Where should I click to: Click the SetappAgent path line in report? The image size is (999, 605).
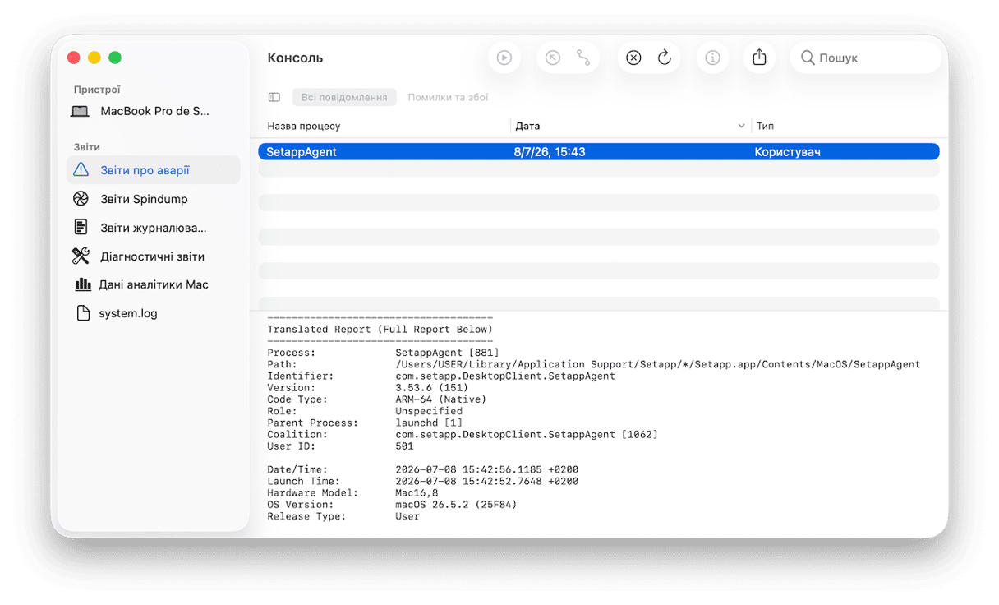657,364
